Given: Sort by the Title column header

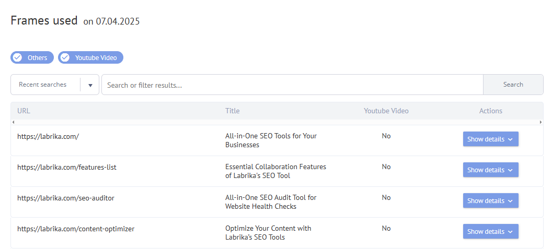Looking at the screenshot, I should [233, 111].
